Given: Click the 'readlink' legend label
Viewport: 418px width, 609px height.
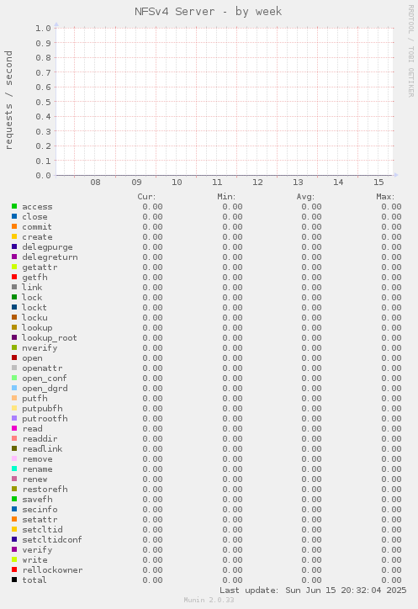Looking at the screenshot, I should (x=42, y=449).
